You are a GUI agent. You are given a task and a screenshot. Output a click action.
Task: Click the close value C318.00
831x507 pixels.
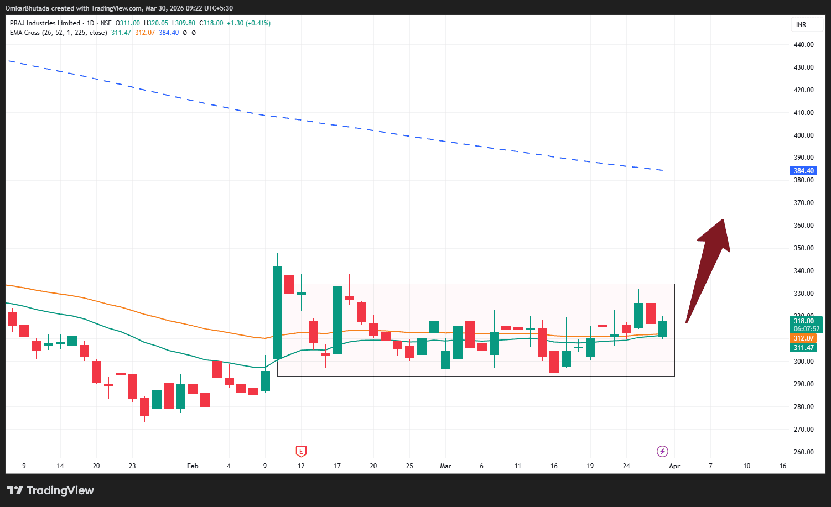click(211, 23)
